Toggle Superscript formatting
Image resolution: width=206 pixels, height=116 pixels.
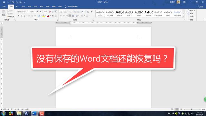[35, 16]
